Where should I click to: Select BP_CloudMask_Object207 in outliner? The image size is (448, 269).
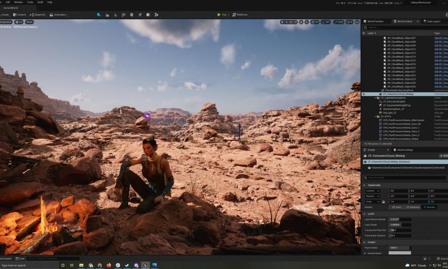click(401, 38)
